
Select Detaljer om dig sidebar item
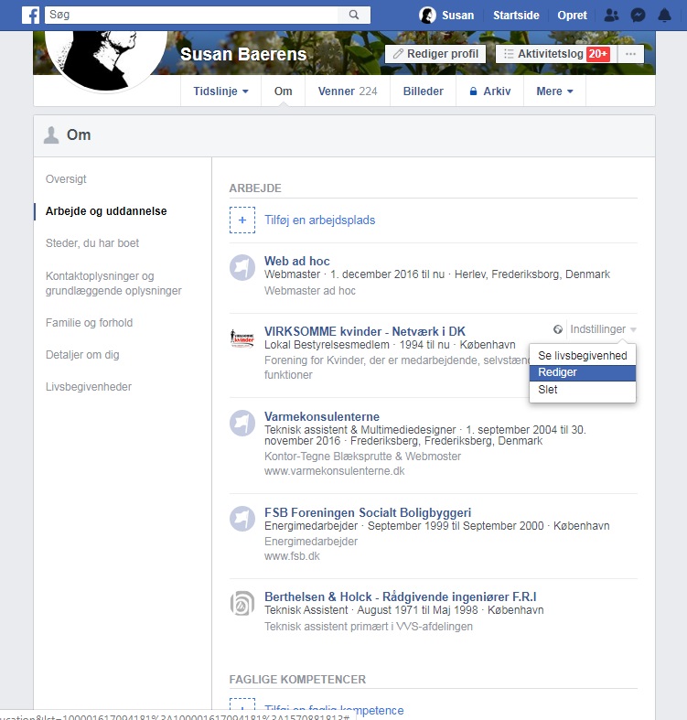click(x=82, y=355)
